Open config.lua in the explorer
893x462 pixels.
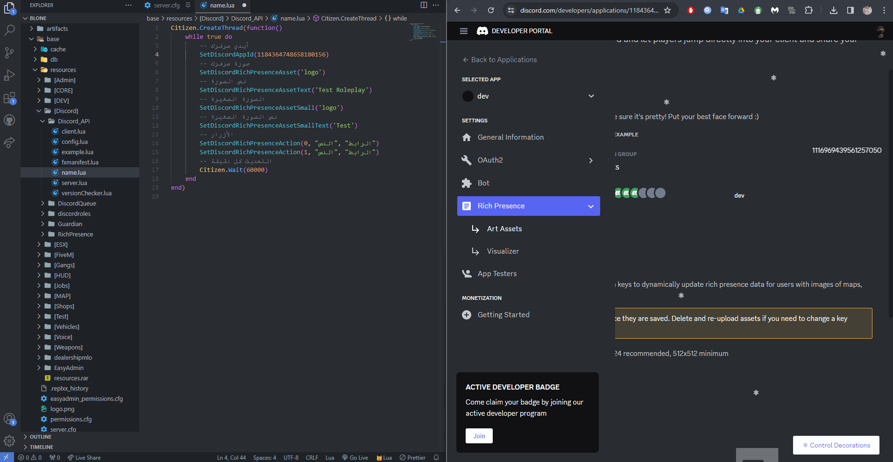pos(75,142)
